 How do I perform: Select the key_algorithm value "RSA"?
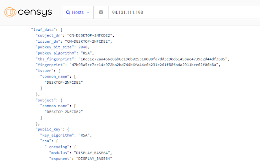[84, 135]
